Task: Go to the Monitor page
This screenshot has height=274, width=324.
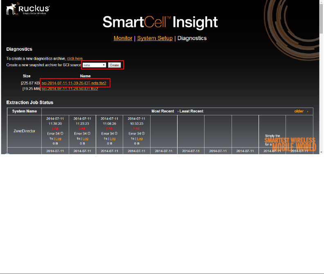Action: click(x=123, y=38)
